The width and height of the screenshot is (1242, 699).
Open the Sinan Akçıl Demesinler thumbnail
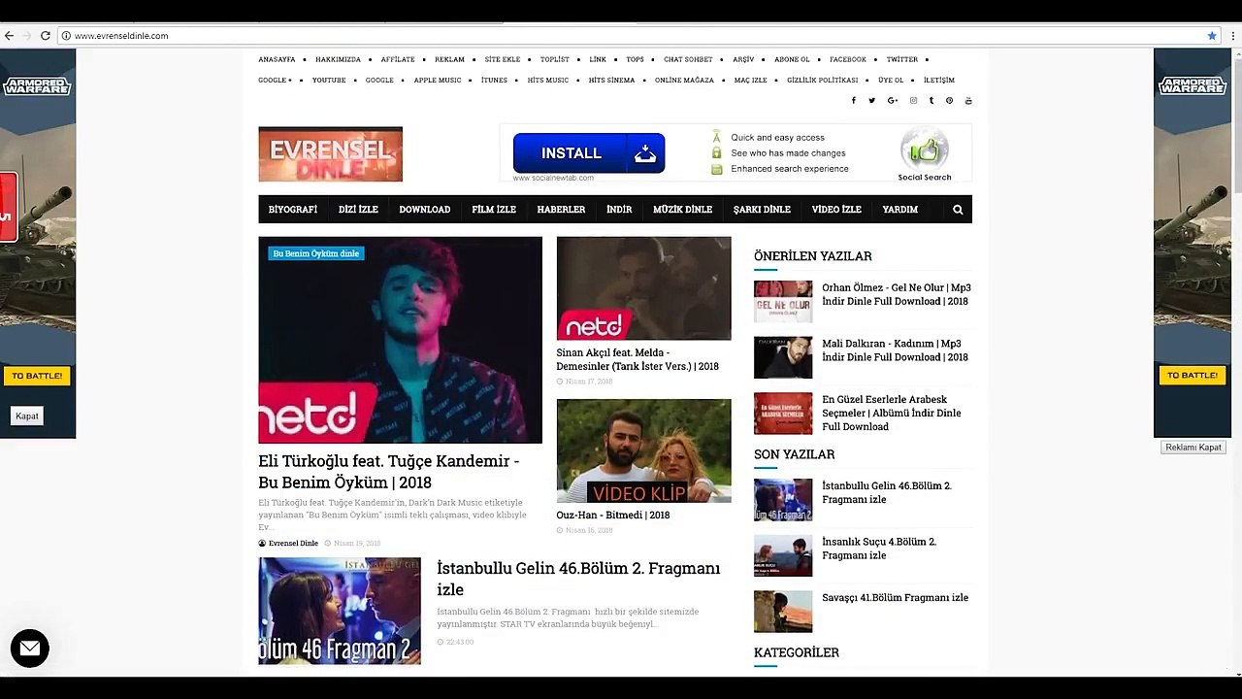pyautogui.click(x=643, y=288)
